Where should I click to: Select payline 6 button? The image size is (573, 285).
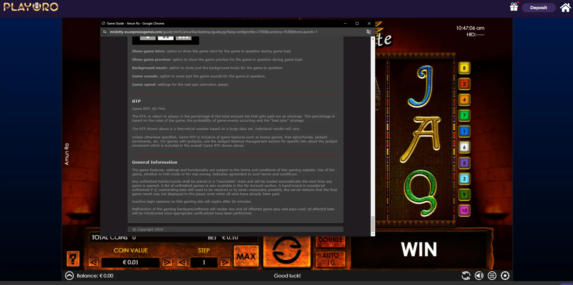(464, 147)
